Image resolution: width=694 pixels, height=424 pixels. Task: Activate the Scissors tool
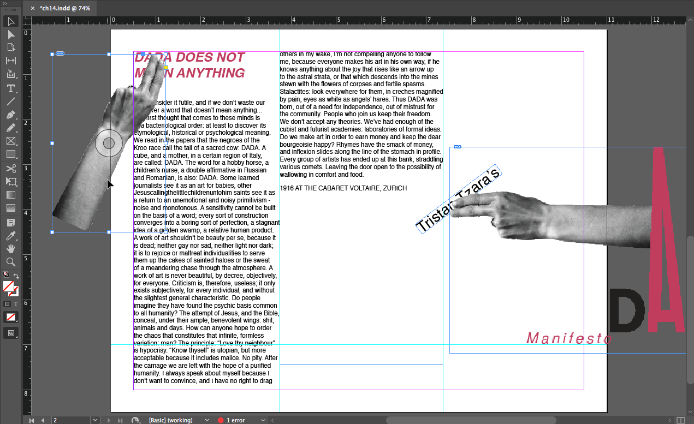11,168
